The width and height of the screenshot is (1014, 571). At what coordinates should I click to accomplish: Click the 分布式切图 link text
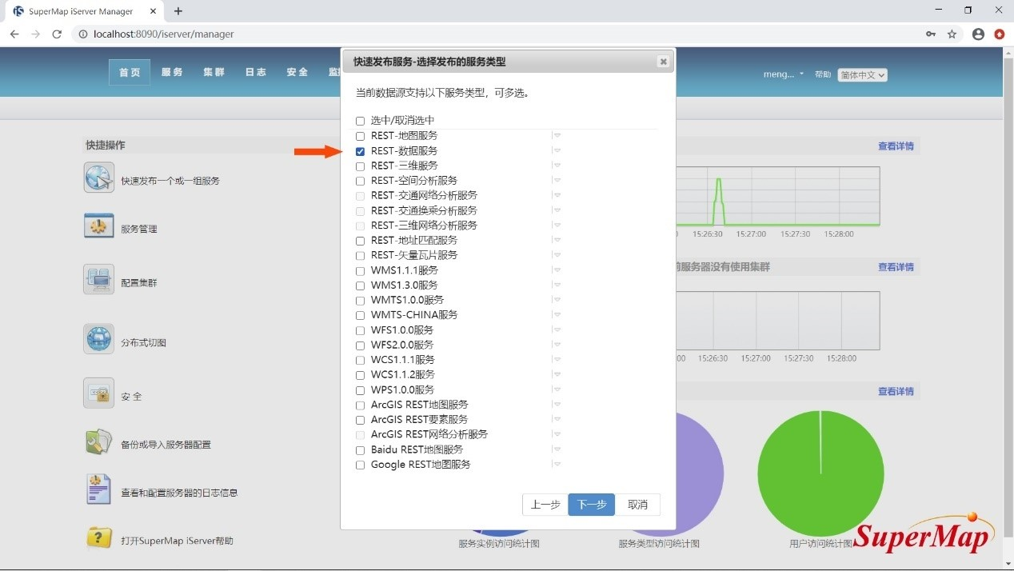[x=144, y=342]
